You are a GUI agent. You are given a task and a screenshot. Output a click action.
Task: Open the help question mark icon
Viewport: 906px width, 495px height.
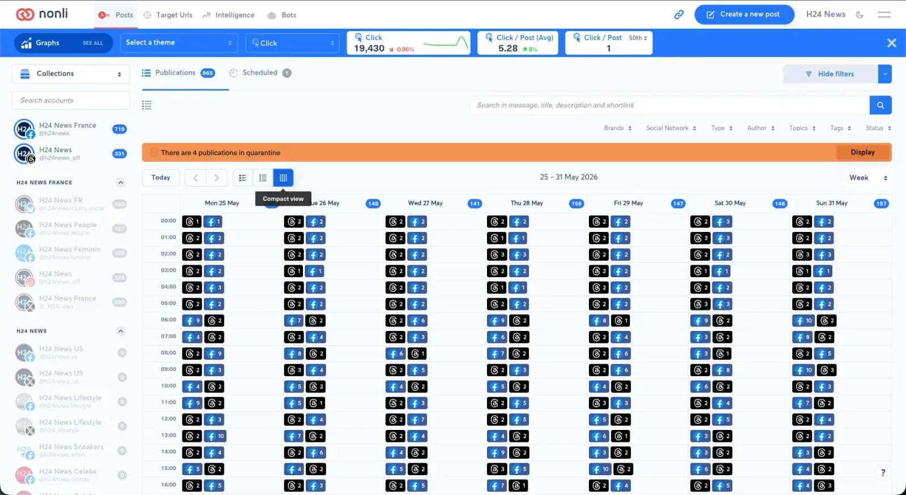pos(883,473)
